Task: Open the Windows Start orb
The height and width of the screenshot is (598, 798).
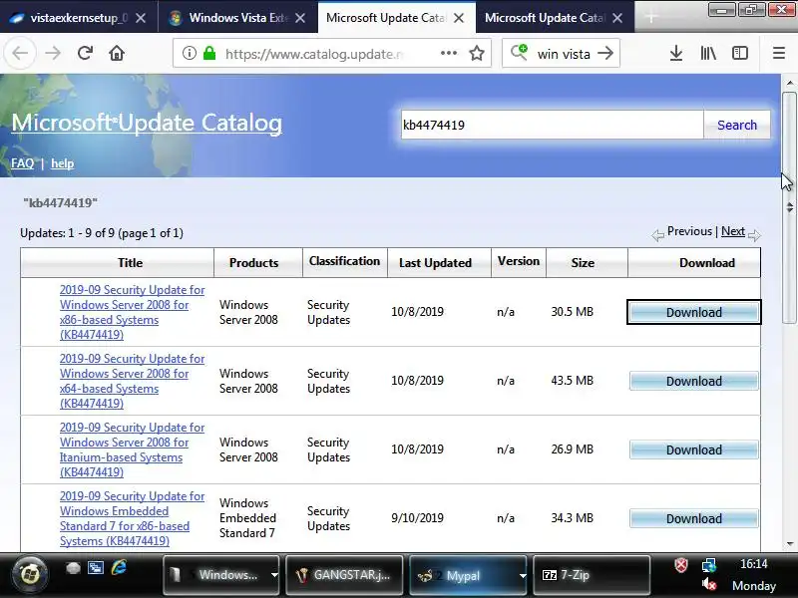Action: pyautogui.click(x=30, y=575)
